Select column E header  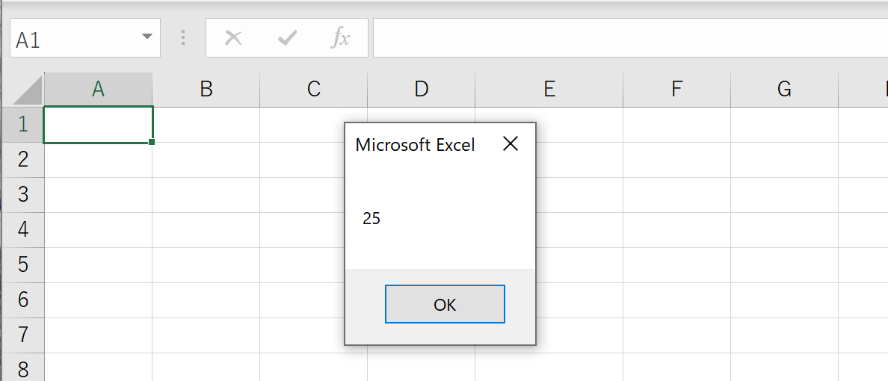pyautogui.click(x=549, y=89)
